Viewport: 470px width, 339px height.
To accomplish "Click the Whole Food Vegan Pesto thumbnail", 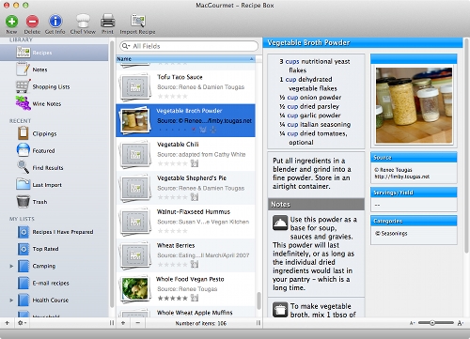I will point(134,288).
